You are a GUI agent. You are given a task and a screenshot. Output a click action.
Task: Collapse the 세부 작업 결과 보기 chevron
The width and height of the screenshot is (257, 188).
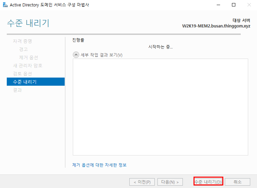pos(76,55)
